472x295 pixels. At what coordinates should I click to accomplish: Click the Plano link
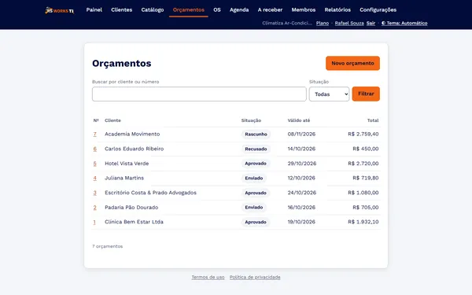pos(323,23)
